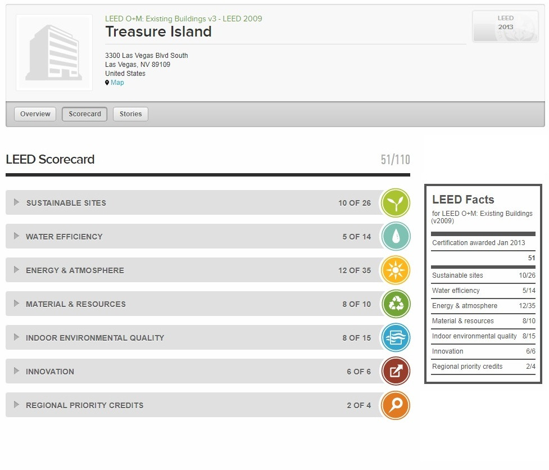Viewport: 549px width, 470px height.
Task: Expand Water Efficiency disclosure triangle
Action: click(16, 236)
